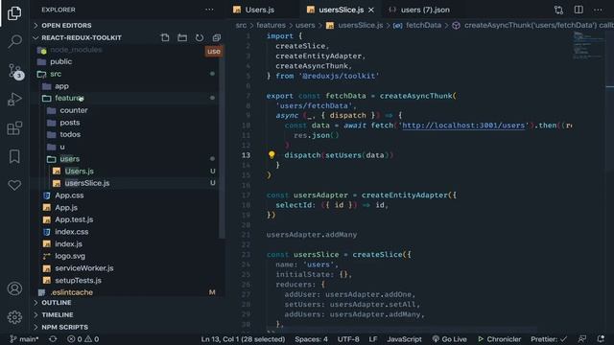
Task: Expand the Outline section
Action: coord(57,303)
